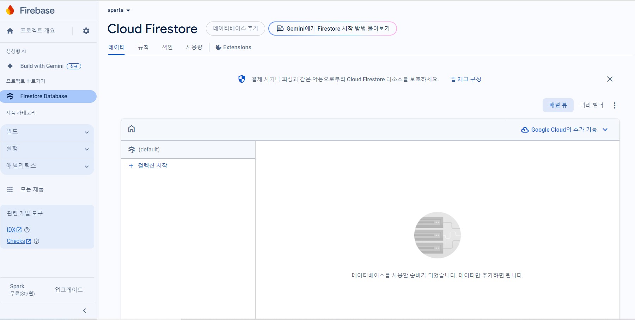Click the Cloud Firestore heading
Viewport: 635px width, 320px height.
point(152,29)
